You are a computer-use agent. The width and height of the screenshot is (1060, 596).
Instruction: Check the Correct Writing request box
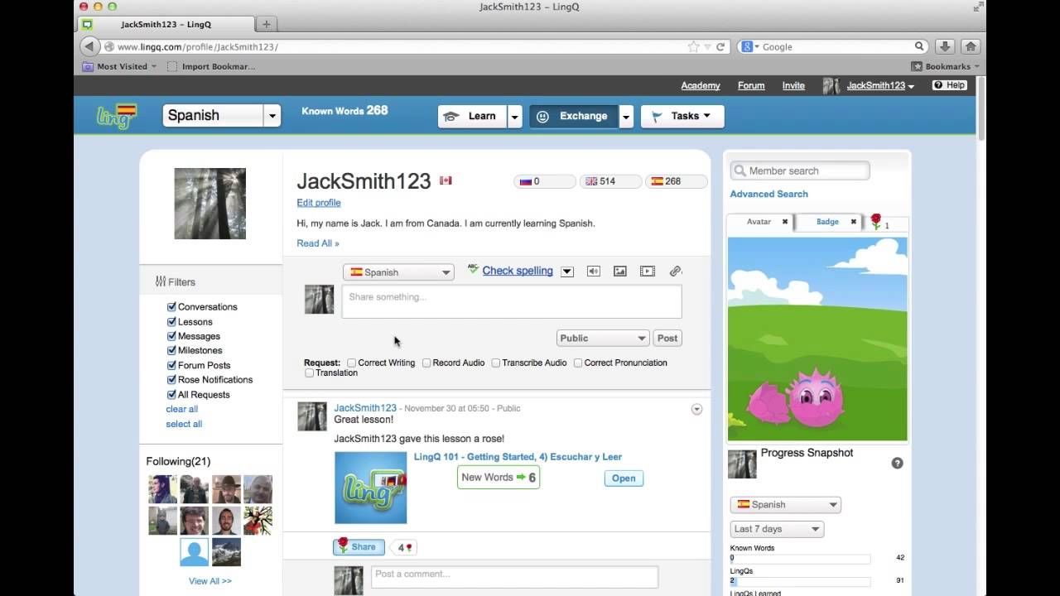352,363
